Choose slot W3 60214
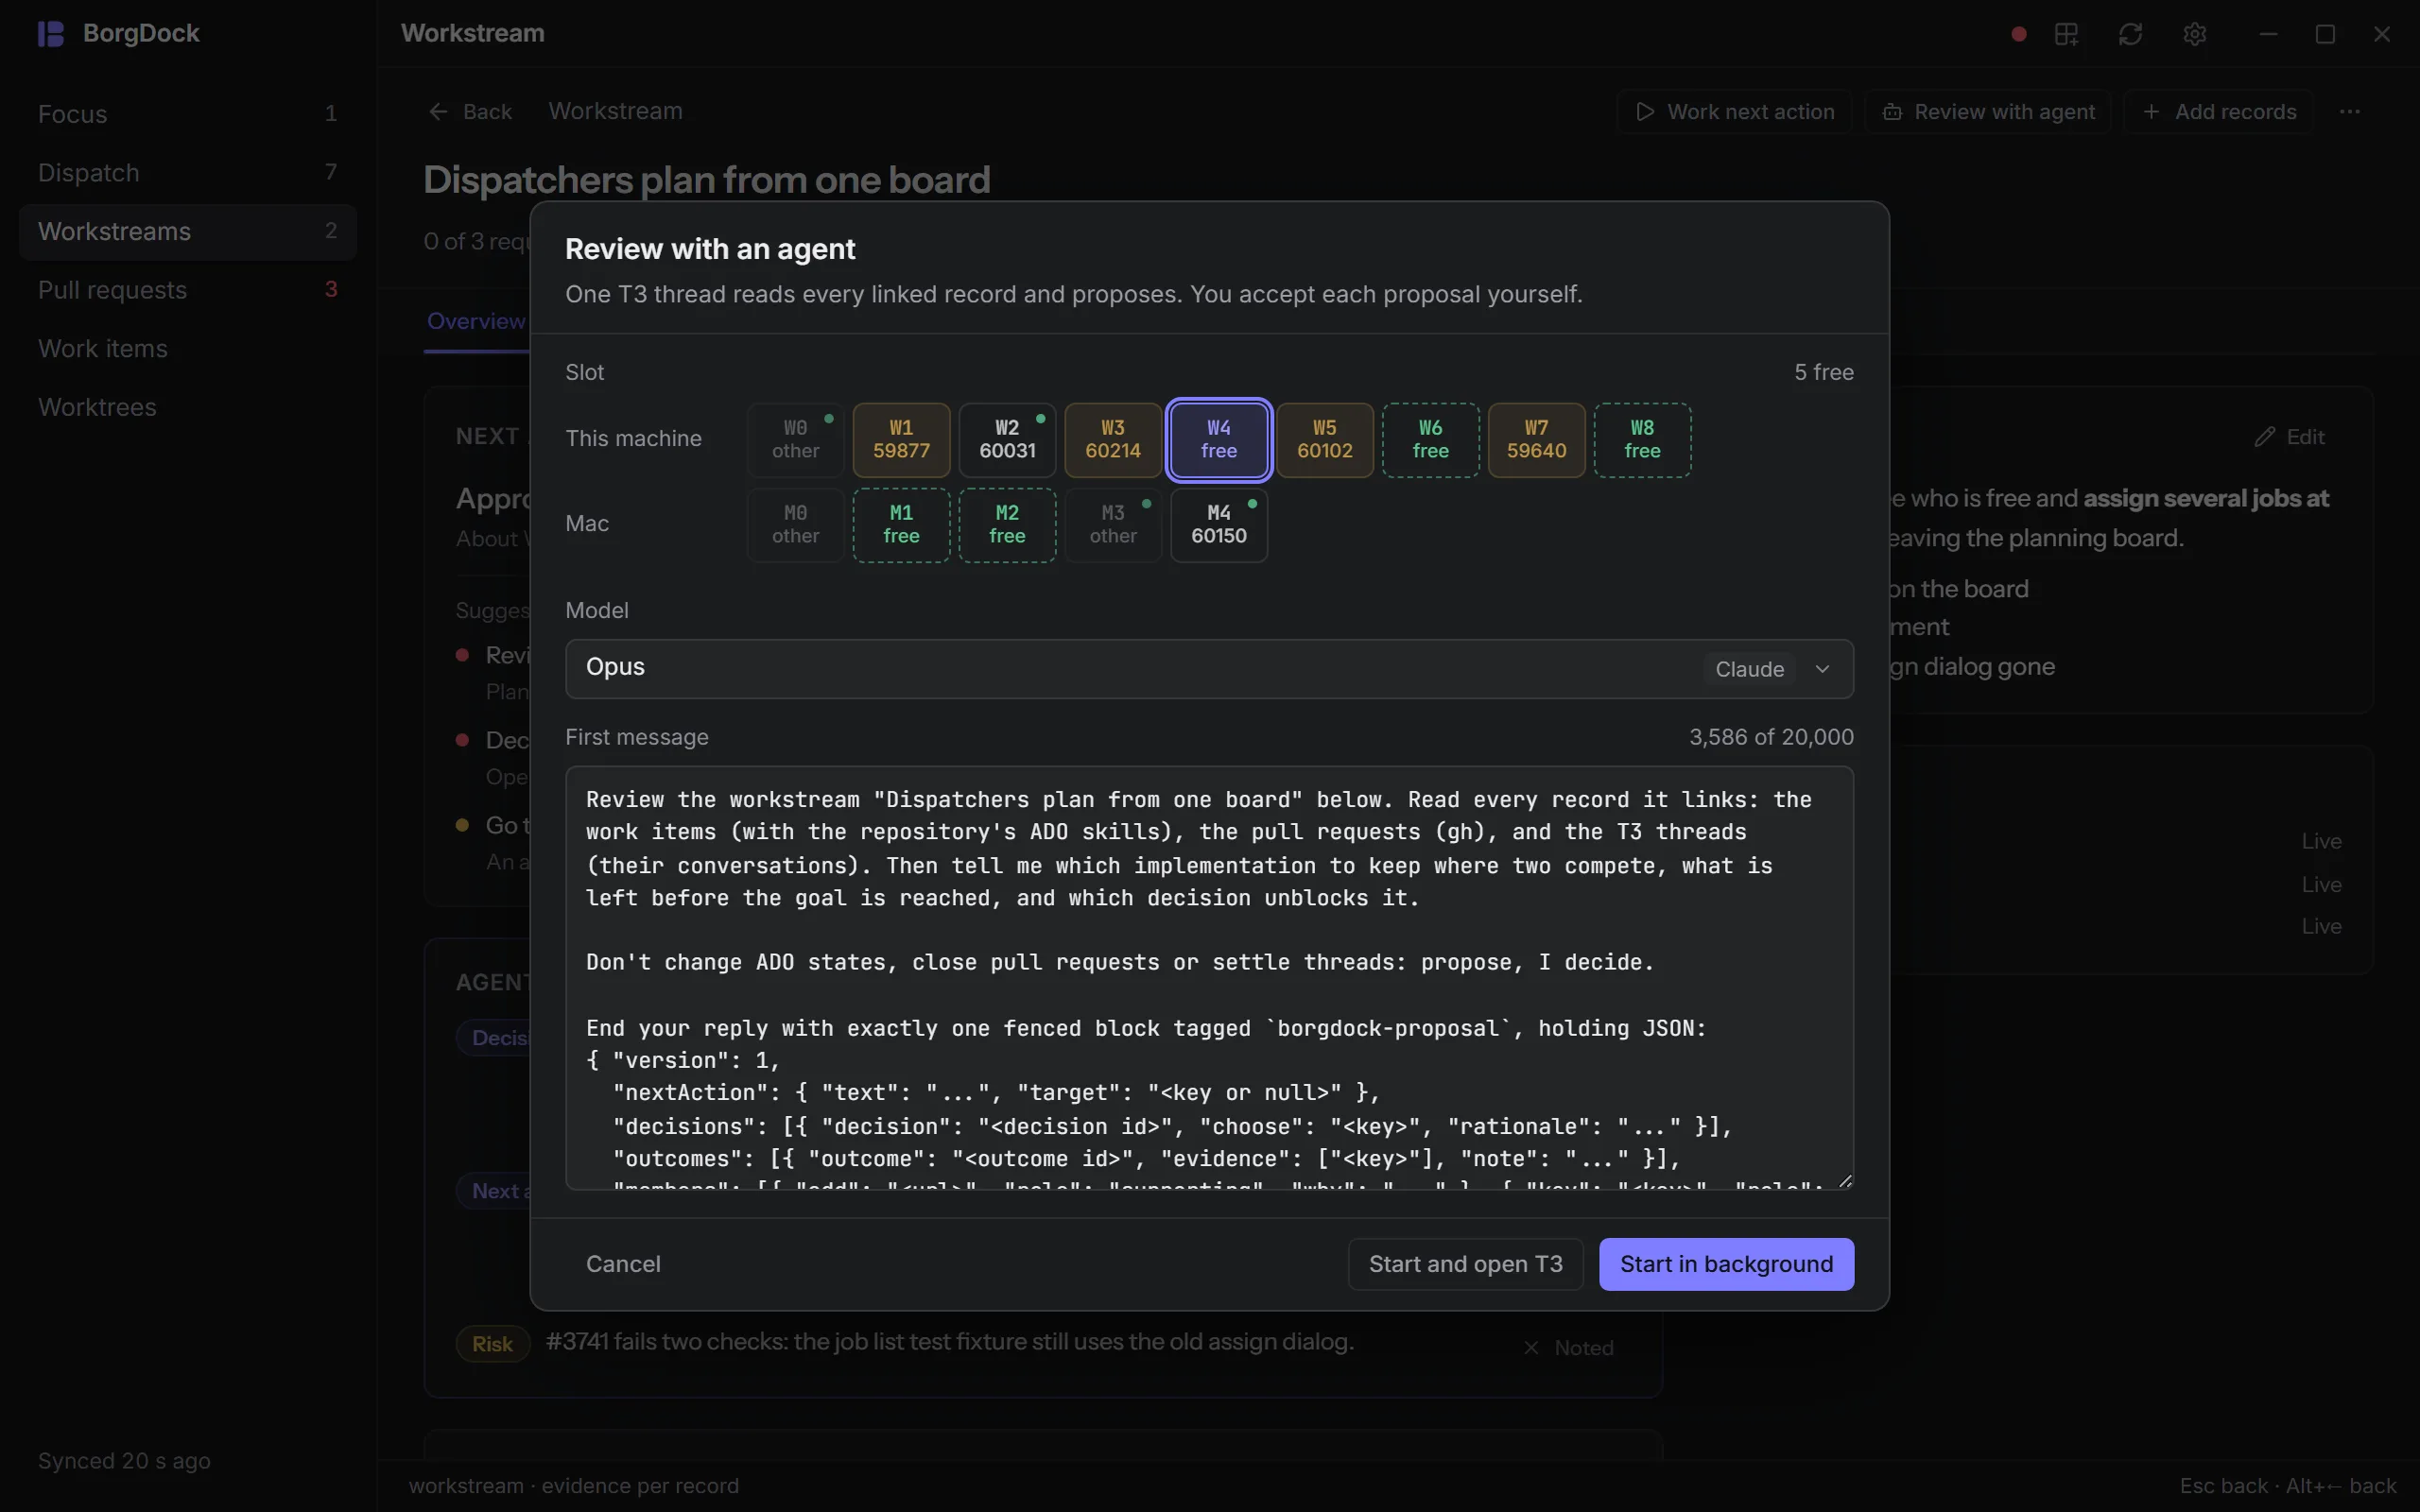The height and width of the screenshot is (1512, 2420). (1113, 440)
